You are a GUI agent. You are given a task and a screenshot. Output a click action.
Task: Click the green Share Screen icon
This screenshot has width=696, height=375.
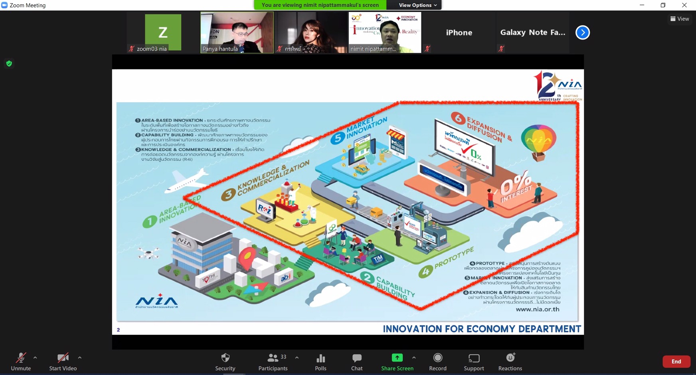[x=397, y=357]
